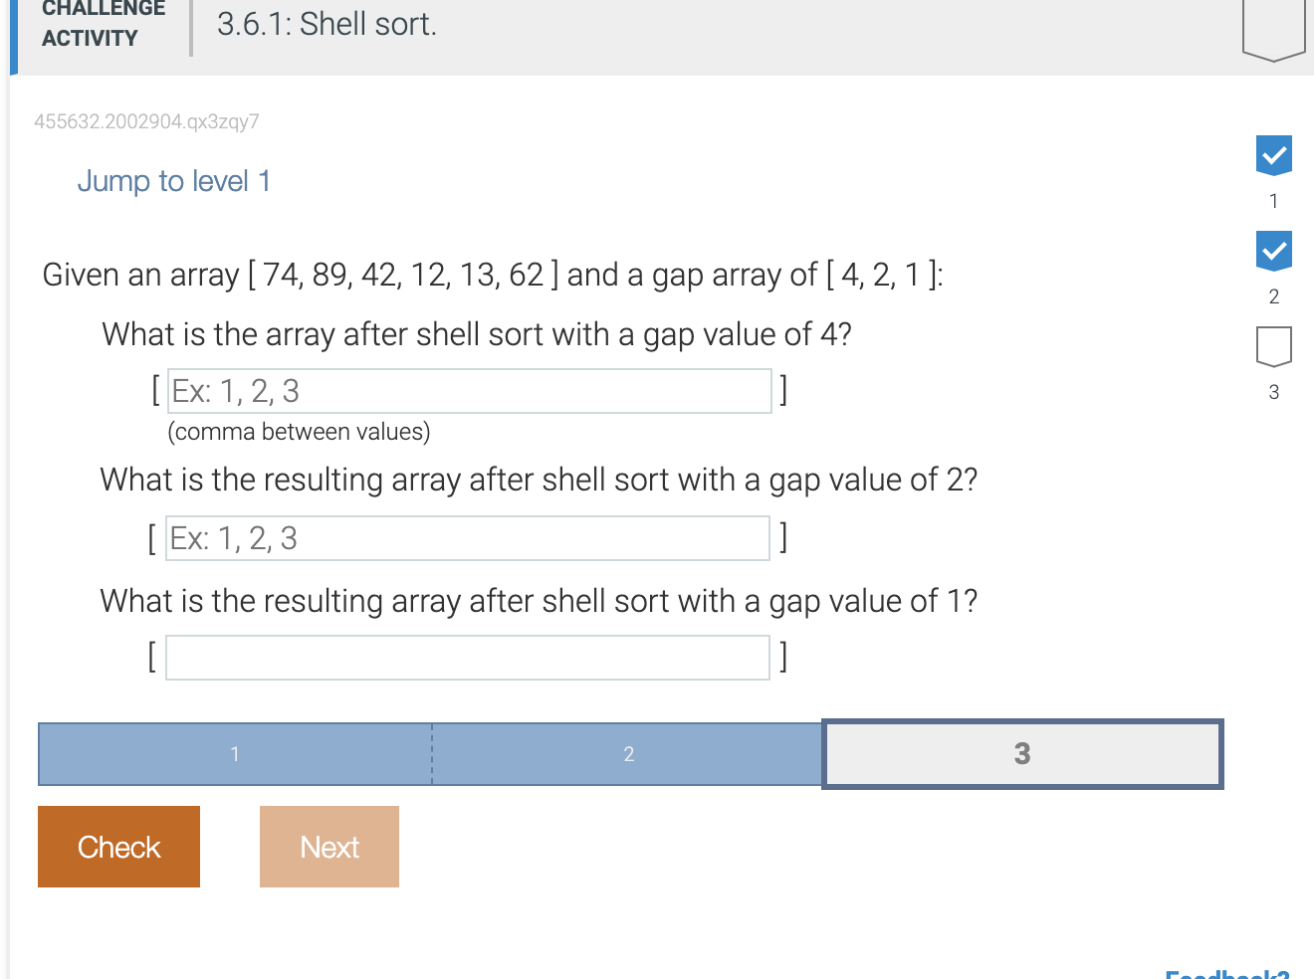This screenshot has height=979, width=1314.
Task: Click the answer field for gap value 4
Action: pos(468,391)
